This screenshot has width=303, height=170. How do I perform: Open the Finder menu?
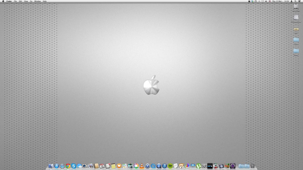click(9, 1)
